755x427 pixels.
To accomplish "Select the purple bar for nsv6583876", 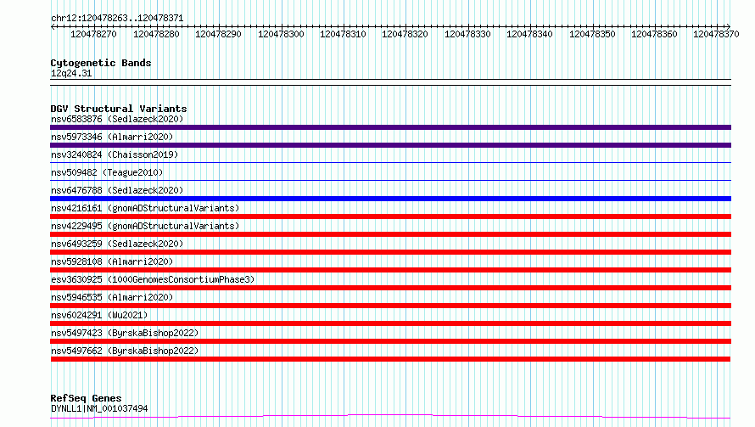I will 390,127.
